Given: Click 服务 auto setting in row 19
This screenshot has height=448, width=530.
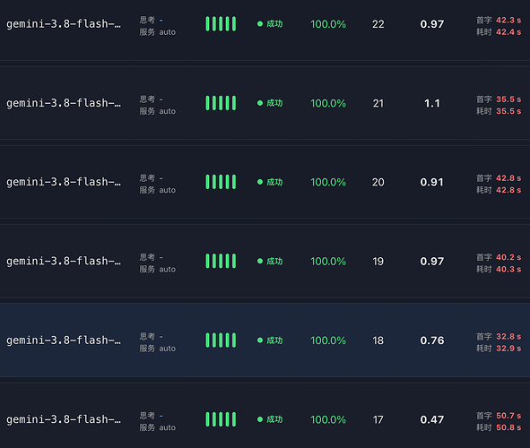Looking at the screenshot, I should point(158,270).
